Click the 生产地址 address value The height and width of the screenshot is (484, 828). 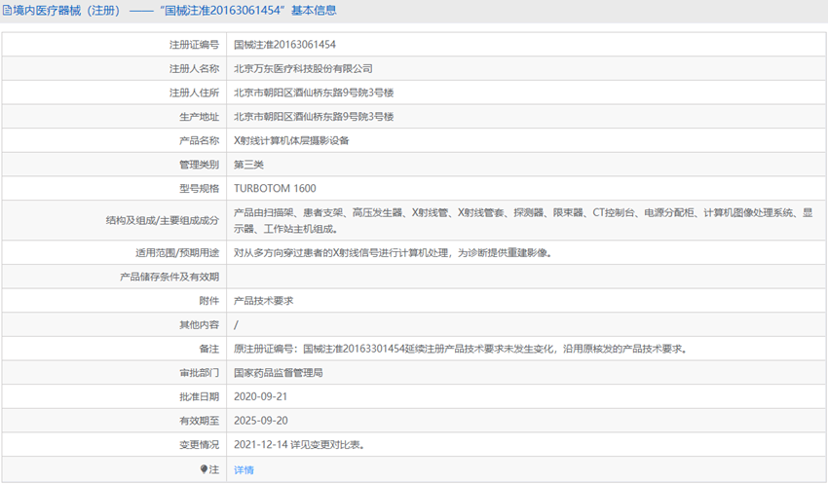[314, 117]
